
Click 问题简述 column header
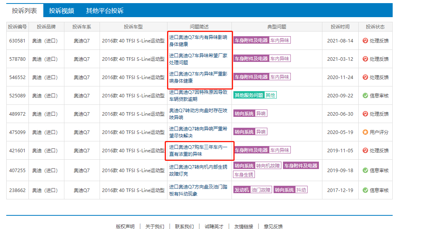(199, 26)
